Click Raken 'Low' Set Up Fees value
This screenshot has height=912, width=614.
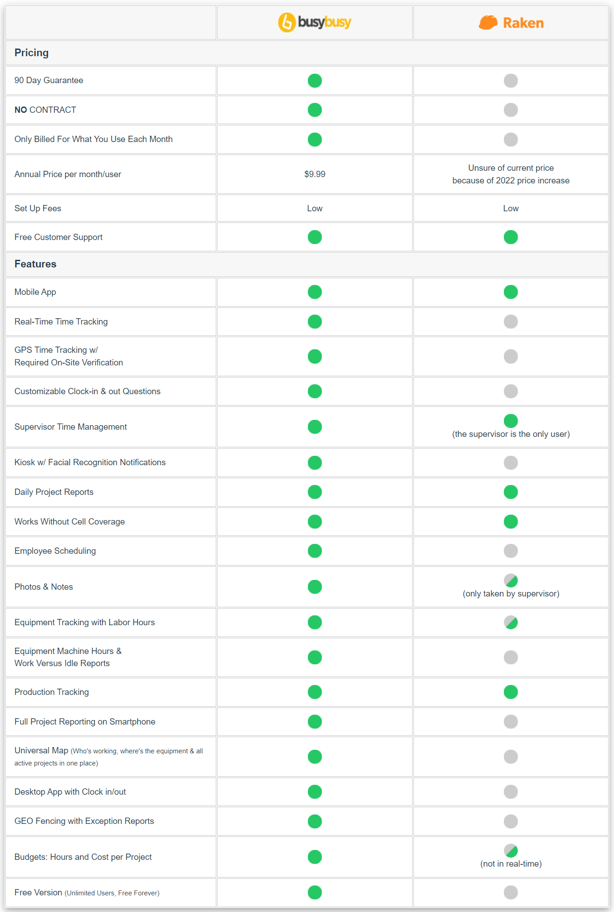(511, 208)
